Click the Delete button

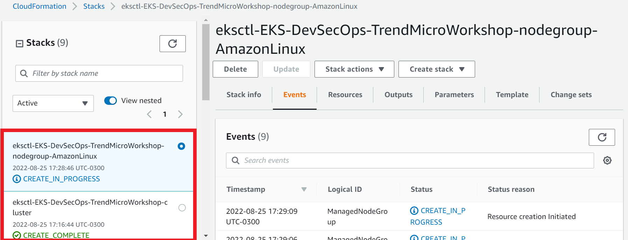coord(235,69)
